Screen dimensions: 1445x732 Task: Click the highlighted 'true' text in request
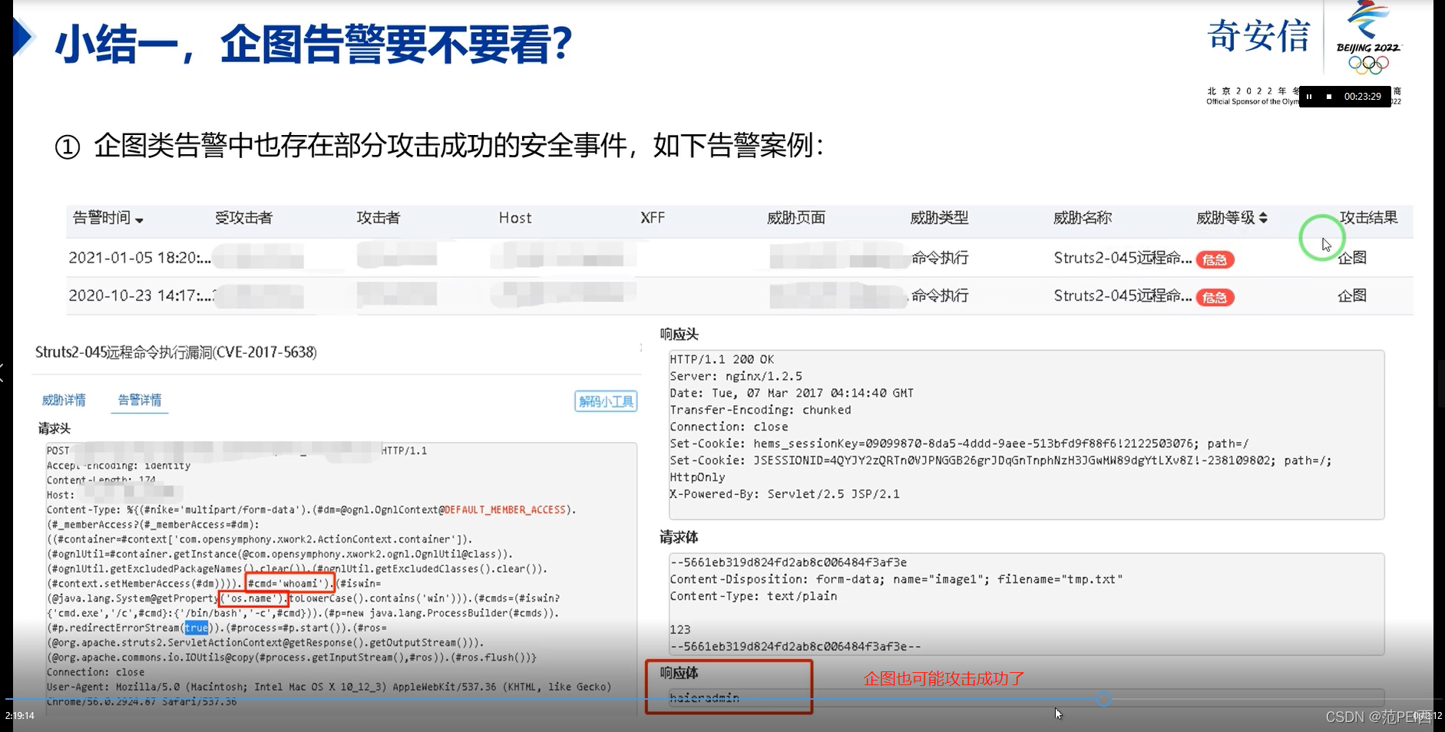click(197, 628)
